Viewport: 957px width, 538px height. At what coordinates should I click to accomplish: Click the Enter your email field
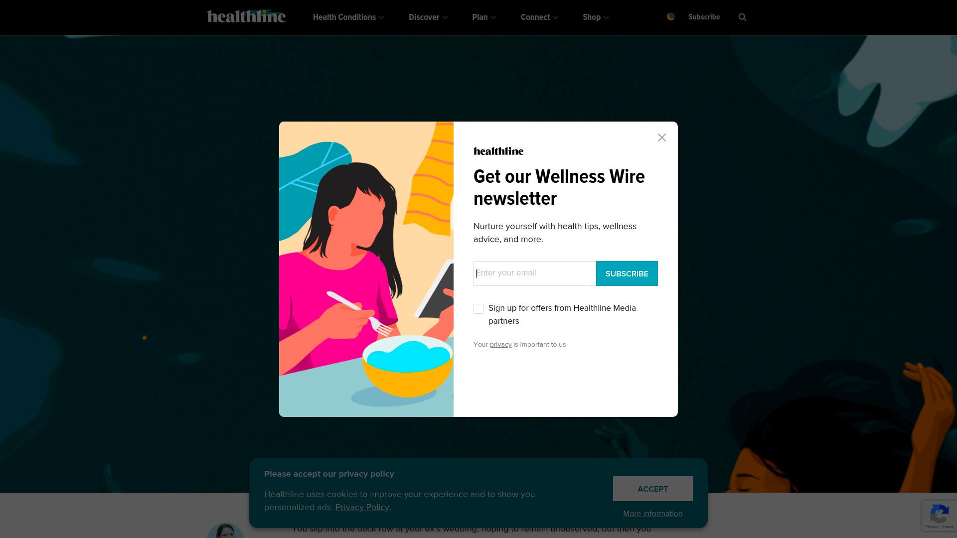pyautogui.click(x=535, y=273)
